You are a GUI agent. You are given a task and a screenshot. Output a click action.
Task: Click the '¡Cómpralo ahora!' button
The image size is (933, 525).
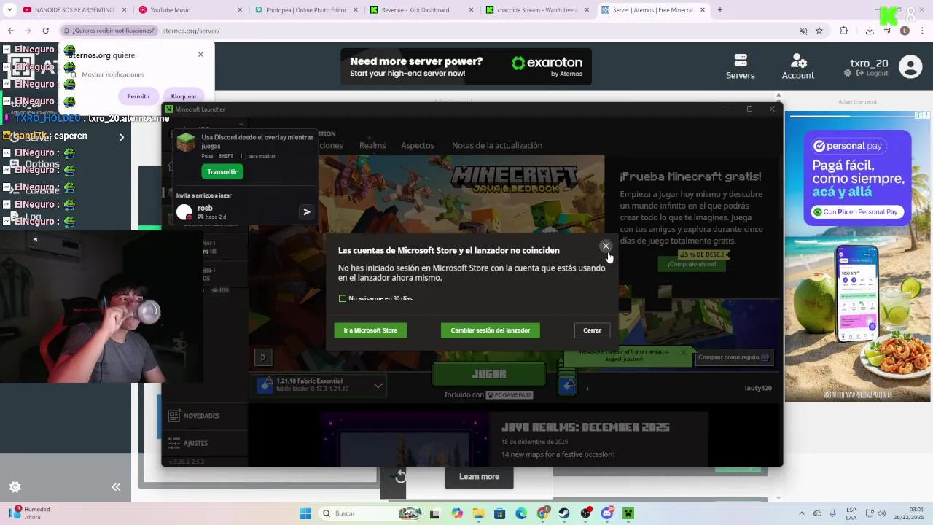(692, 264)
